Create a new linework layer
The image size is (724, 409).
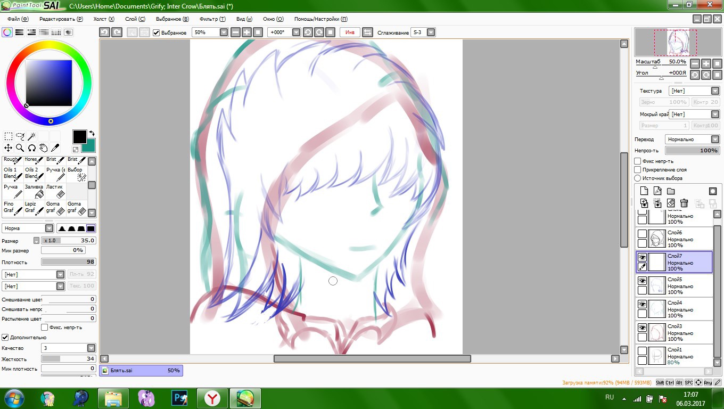coord(657,191)
